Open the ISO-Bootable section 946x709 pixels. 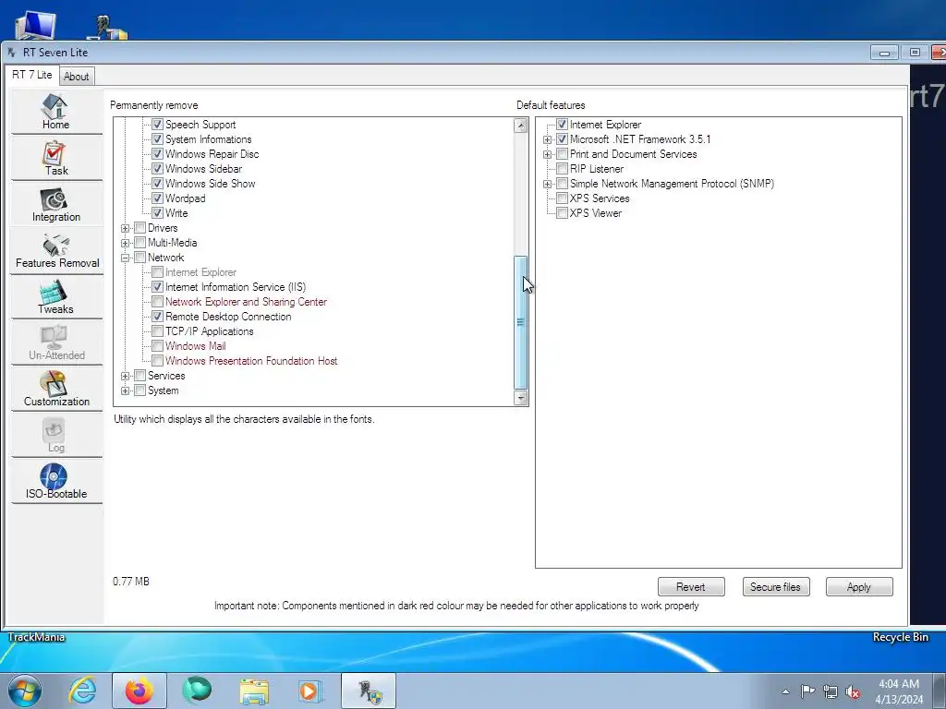point(55,482)
